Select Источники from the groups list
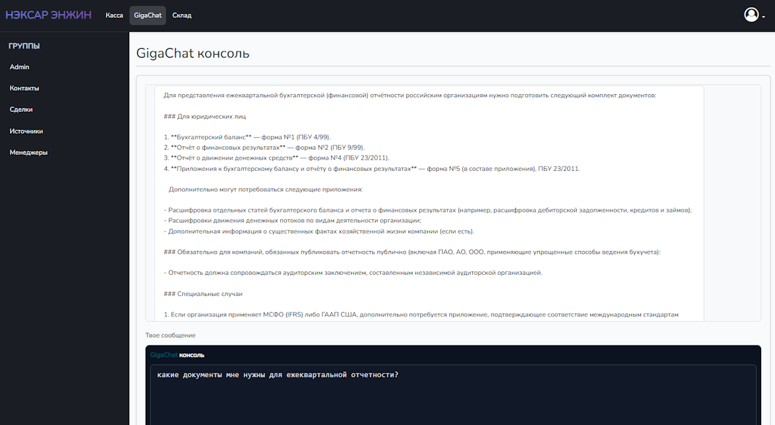The width and height of the screenshot is (775, 425). 26,131
